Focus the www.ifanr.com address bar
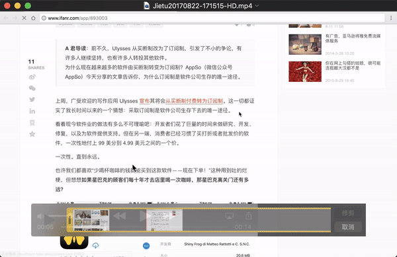Viewport: 397px width, 257px height. 212,18
